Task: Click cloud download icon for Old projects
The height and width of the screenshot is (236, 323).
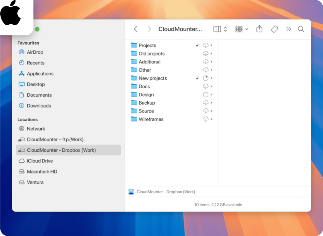Action: tap(206, 54)
